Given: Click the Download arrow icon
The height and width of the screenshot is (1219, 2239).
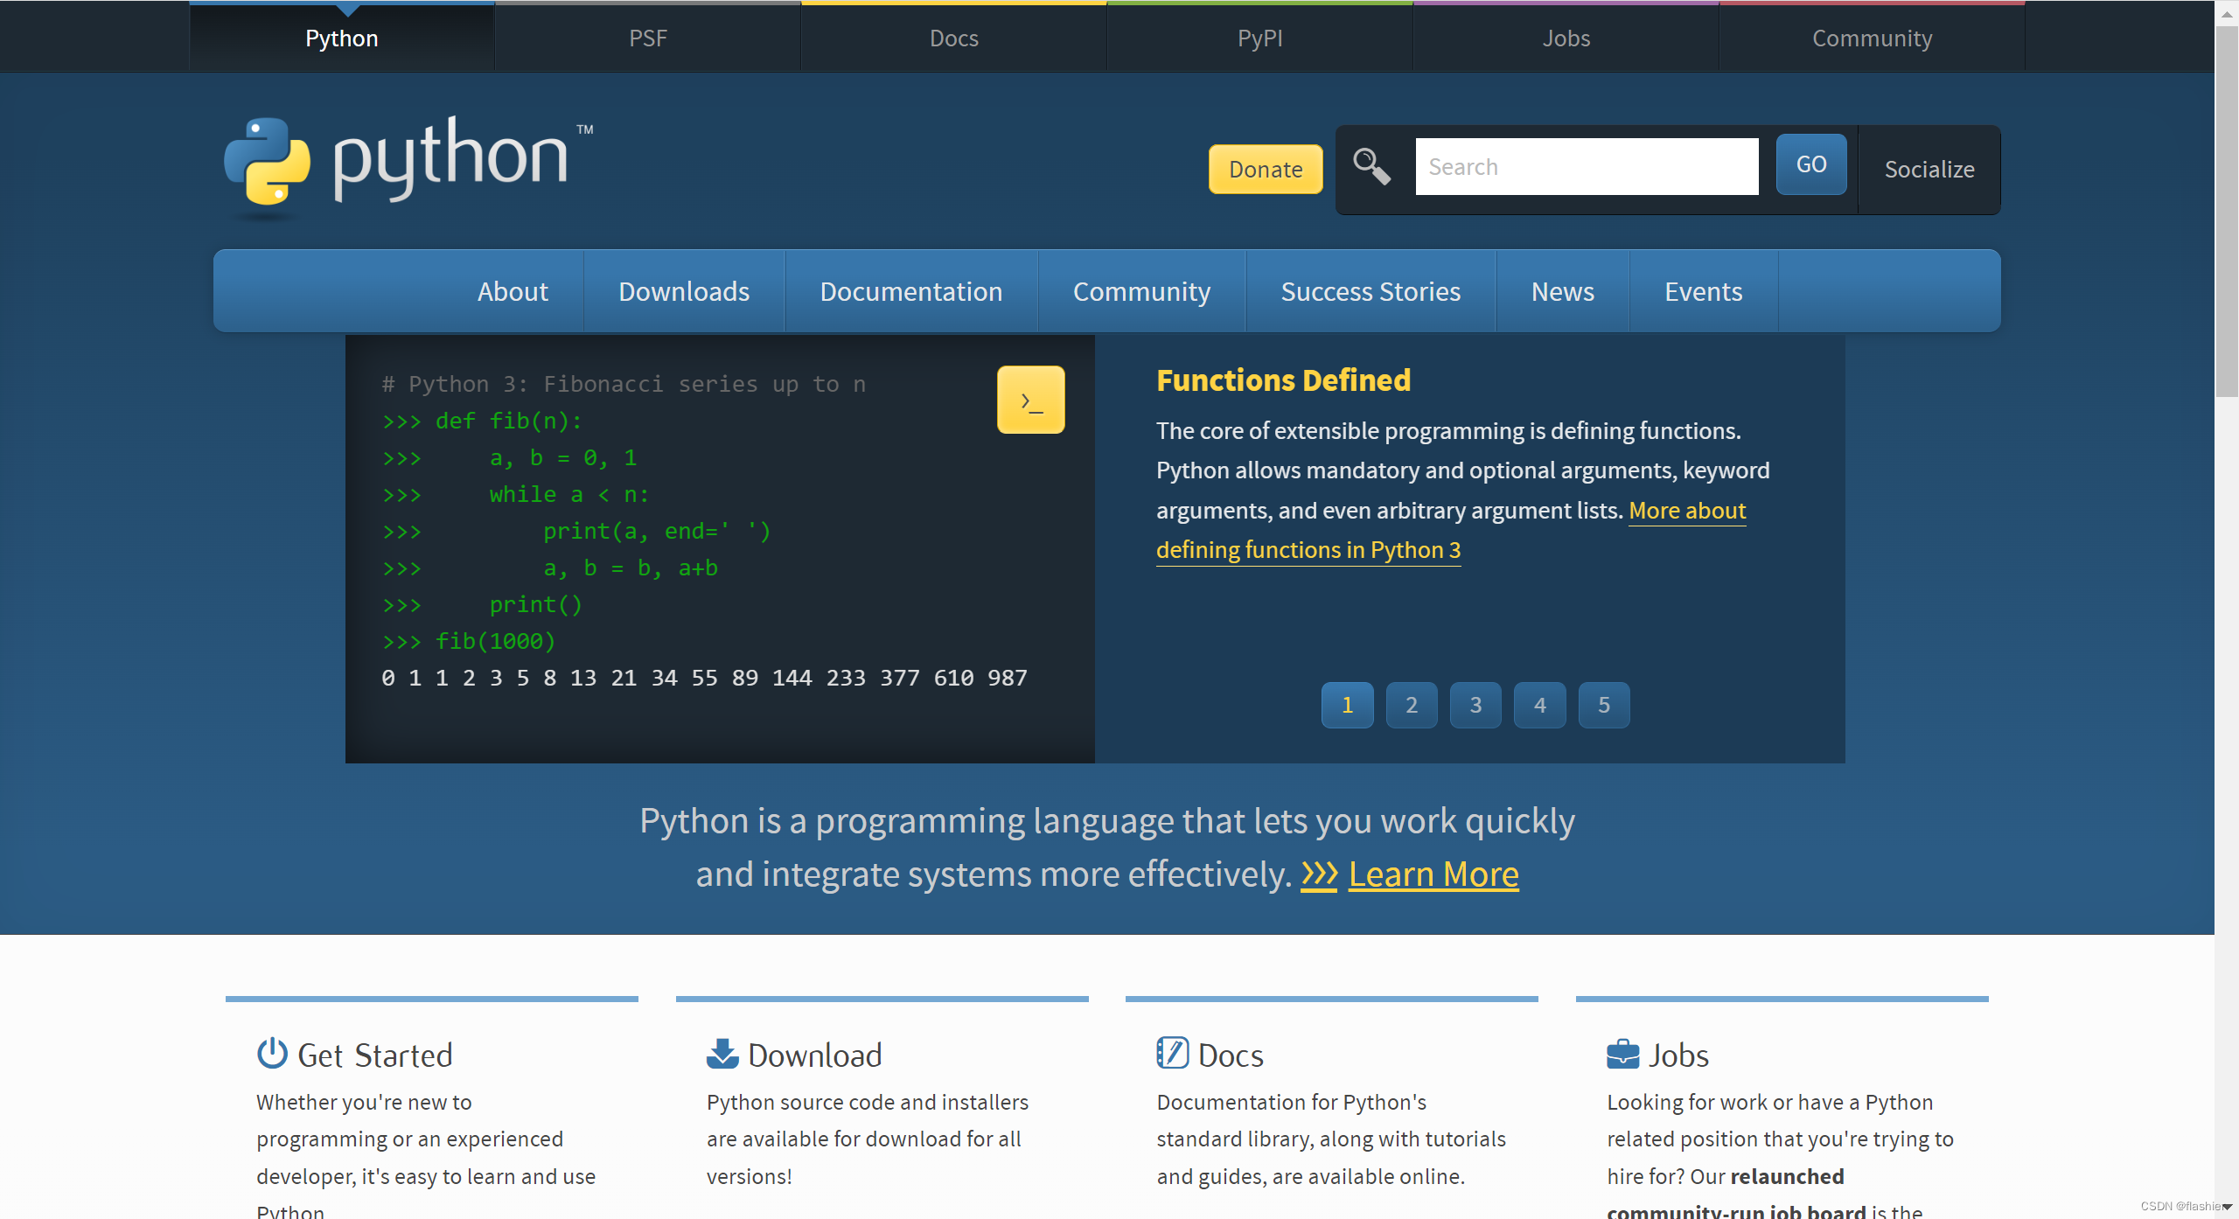Looking at the screenshot, I should 722,1054.
